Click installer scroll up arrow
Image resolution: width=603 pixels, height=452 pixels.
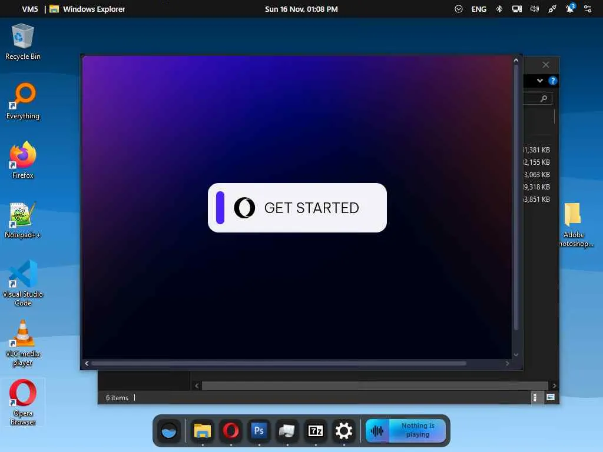click(x=516, y=61)
